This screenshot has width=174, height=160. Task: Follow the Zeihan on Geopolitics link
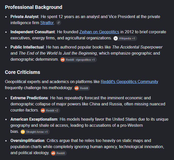[99, 32]
